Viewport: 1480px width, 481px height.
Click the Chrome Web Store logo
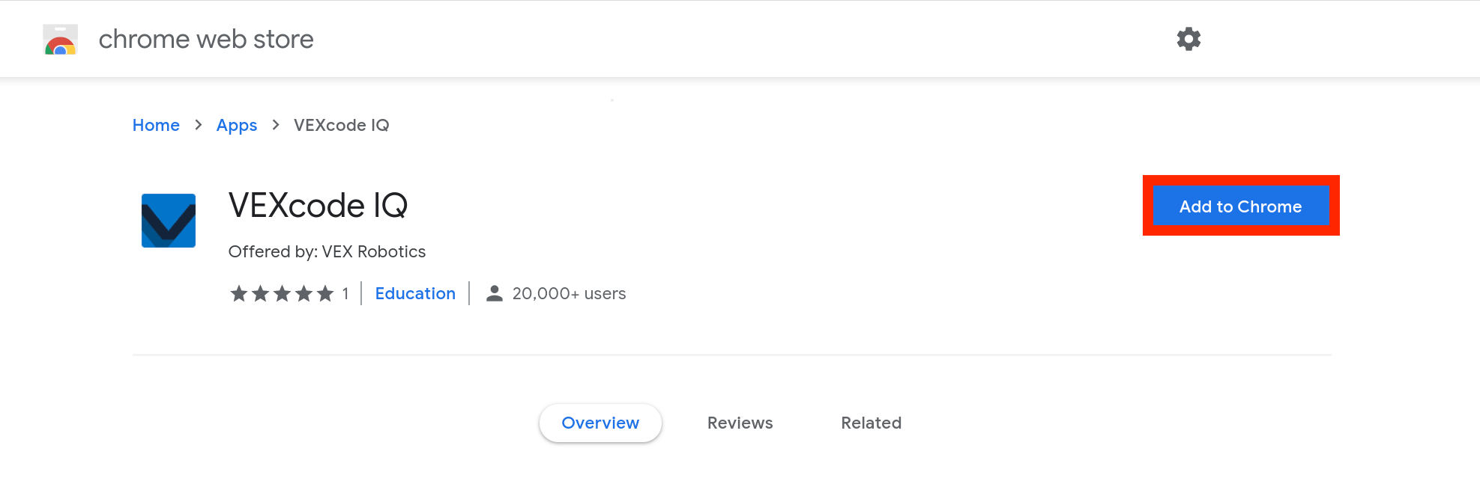[60, 38]
